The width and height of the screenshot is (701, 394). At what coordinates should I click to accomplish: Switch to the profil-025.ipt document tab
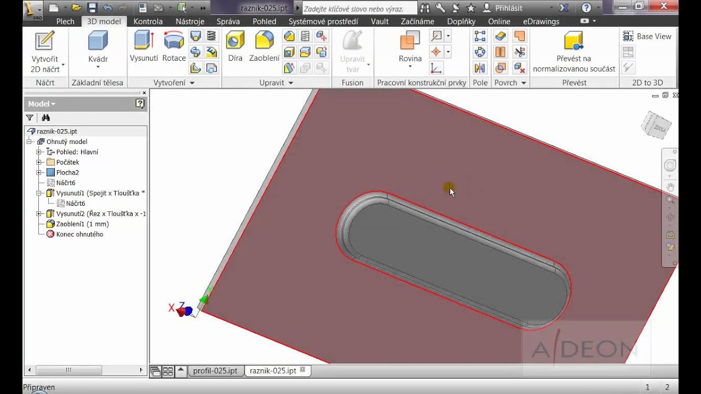(215, 370)
